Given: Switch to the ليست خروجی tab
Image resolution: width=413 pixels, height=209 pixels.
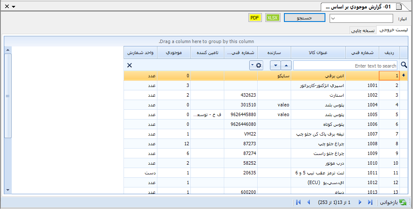Looking at the screenshot, I should pos(394,30).
